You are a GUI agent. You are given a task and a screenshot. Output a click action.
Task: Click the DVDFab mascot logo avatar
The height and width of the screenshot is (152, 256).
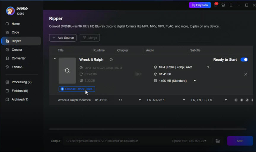(10, 11)
